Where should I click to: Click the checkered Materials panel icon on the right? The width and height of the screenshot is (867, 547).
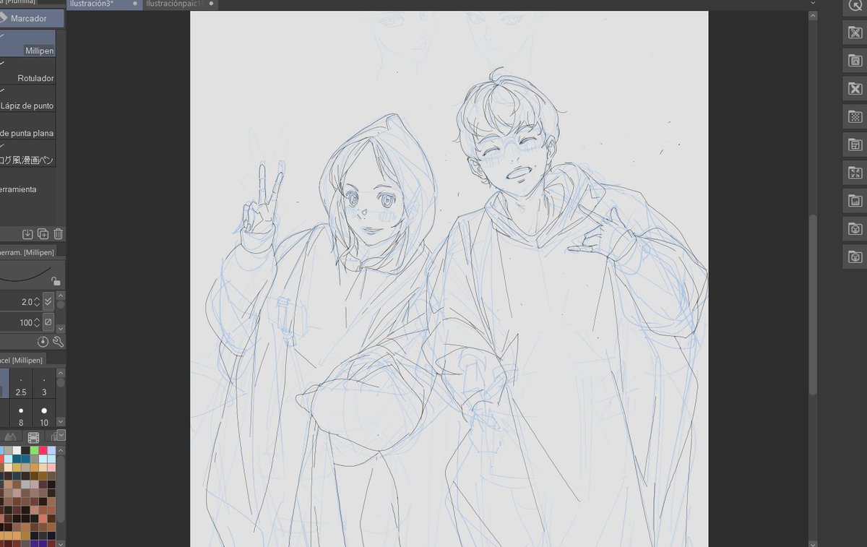point(854,116)
